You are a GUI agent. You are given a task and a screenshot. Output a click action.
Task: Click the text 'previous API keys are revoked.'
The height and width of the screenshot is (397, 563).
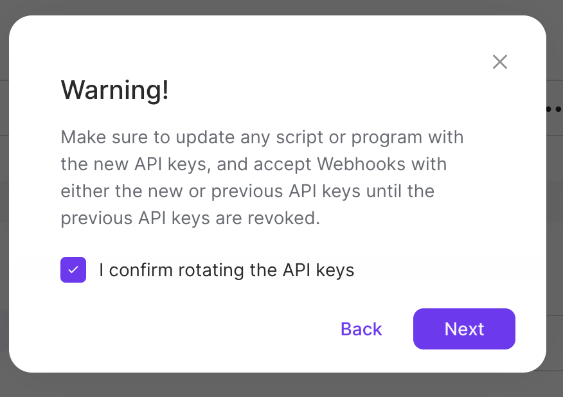coord(190,218)
